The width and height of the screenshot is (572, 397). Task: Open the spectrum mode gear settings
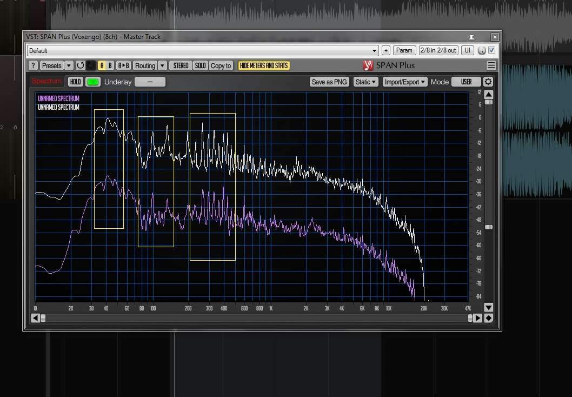coord(488,82)
